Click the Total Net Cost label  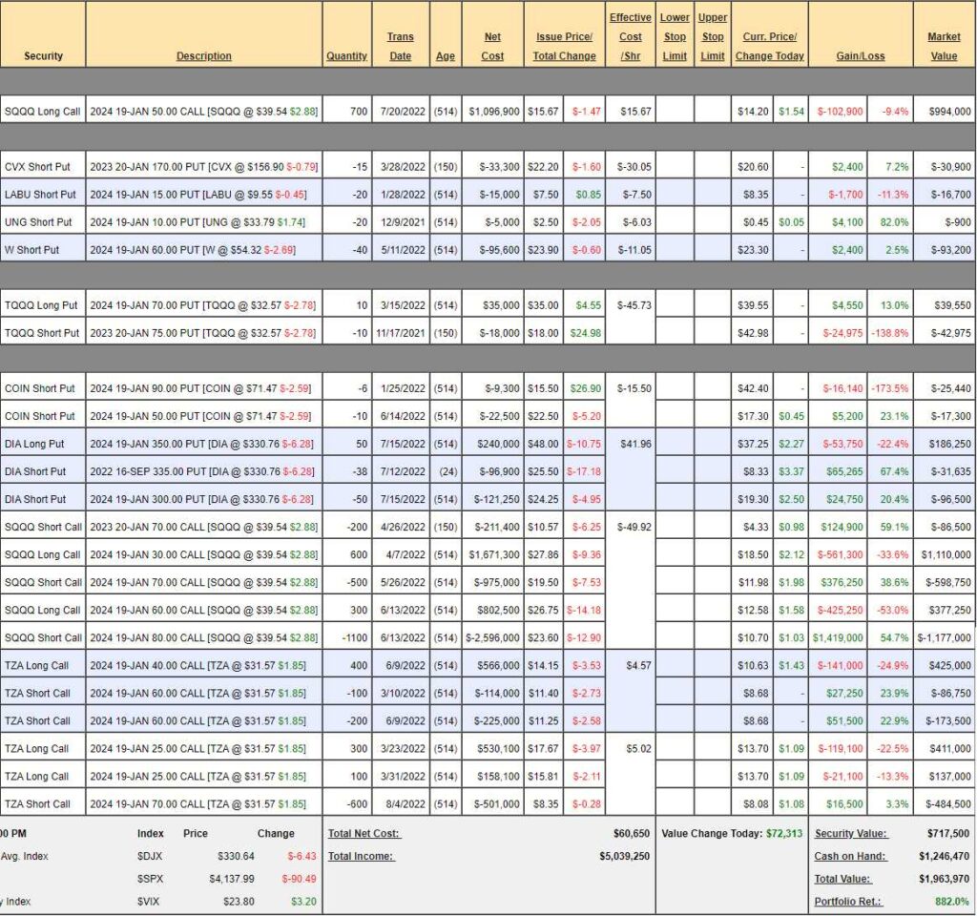pyautogui.click(x=364, y=833)
